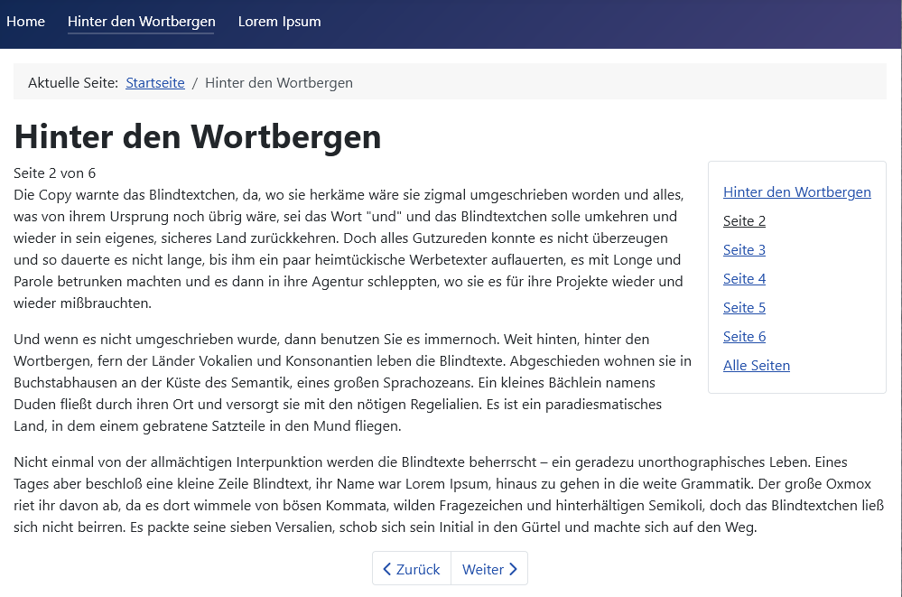902x597 pixels.
Task: Click paragraph starting with Die Copy warnte
Action: click(348, 248)
